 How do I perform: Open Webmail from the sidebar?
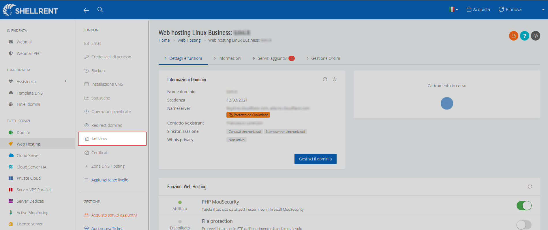pyautogui.click(x=25, y=42)
